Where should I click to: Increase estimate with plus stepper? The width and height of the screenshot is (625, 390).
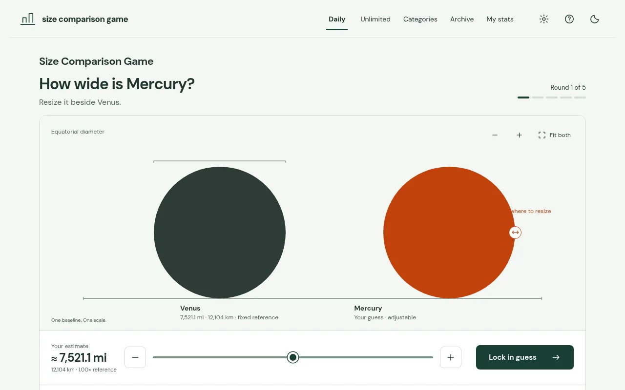[451, 357]
